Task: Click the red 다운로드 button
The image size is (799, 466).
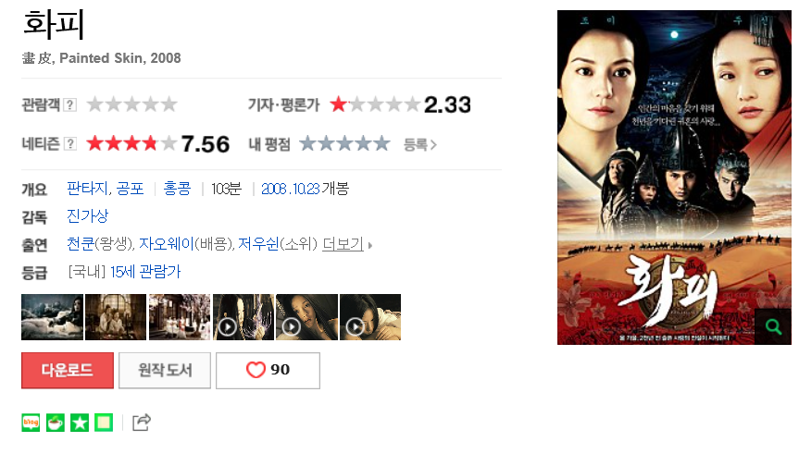Action: coord(68,371)
